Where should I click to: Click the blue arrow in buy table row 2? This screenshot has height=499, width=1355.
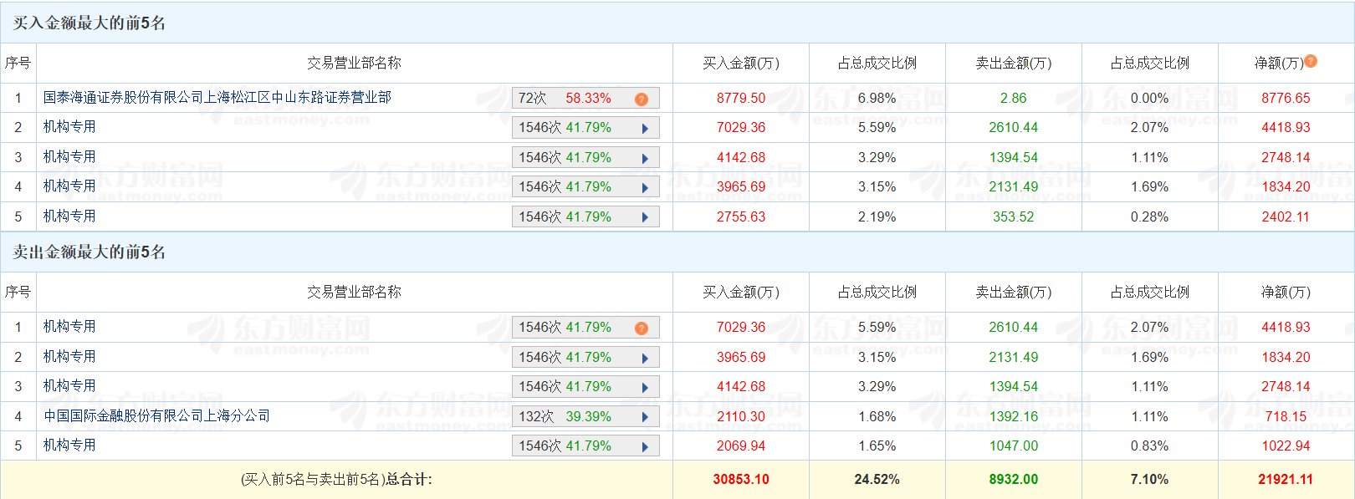click(645, 129)
